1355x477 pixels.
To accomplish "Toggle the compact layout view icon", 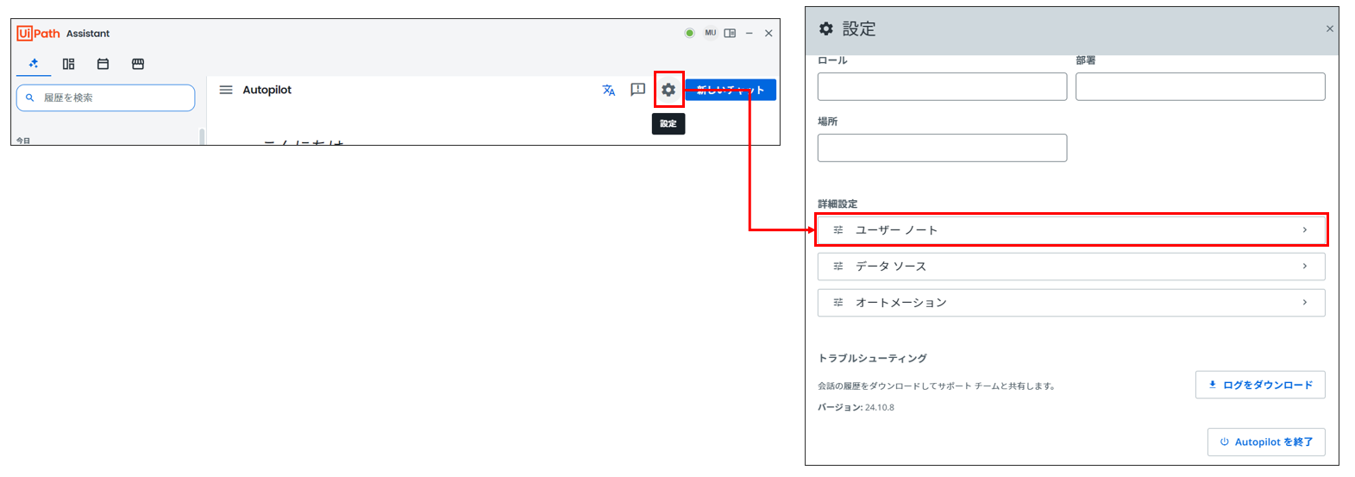I will pos(731,33).
